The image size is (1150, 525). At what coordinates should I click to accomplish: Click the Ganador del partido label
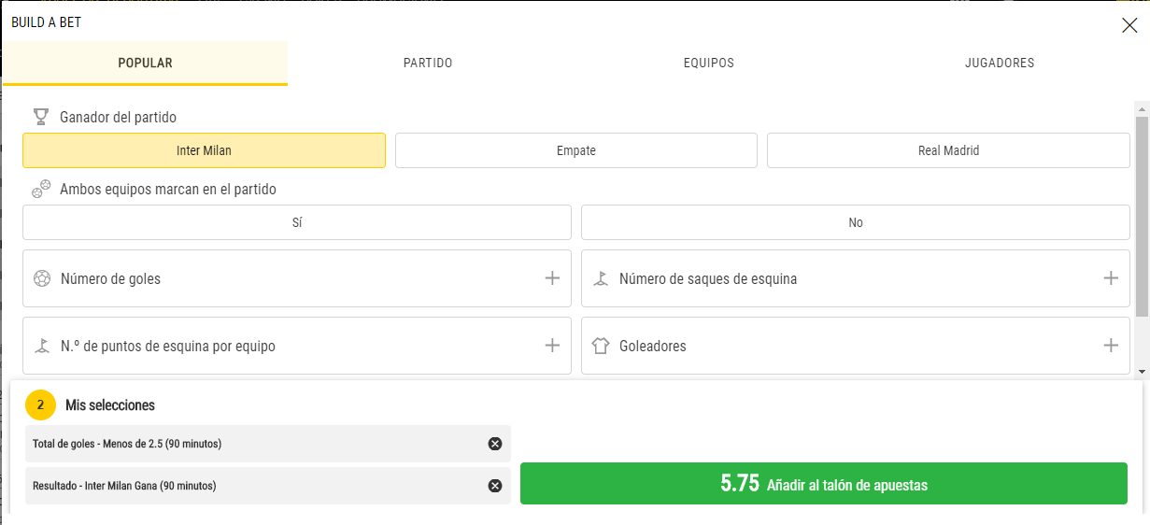click(118, 118)
